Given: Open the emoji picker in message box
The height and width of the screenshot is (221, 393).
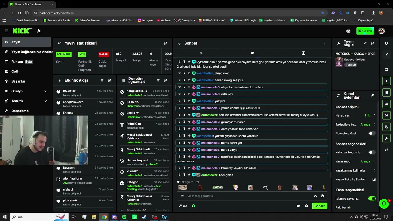Looking at the screenshot, I should point(322,196).
